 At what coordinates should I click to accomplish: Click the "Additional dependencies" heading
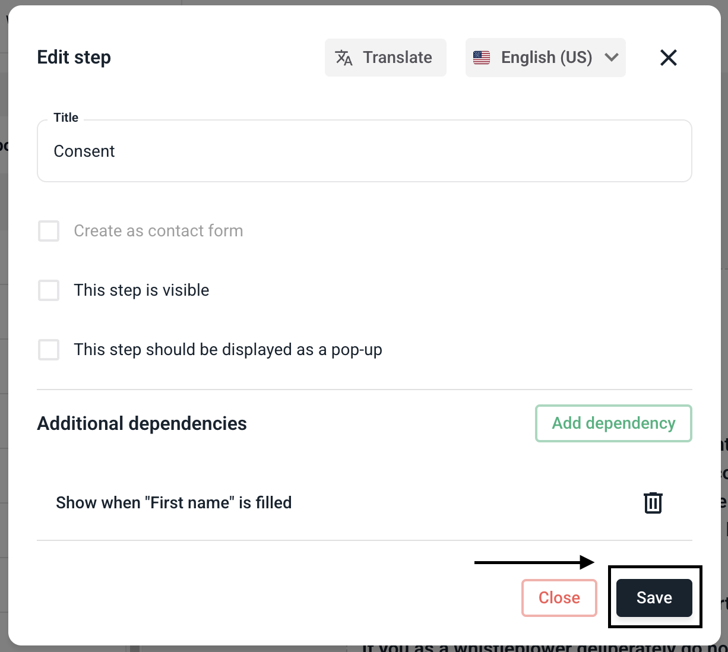[x=142, y=423]
